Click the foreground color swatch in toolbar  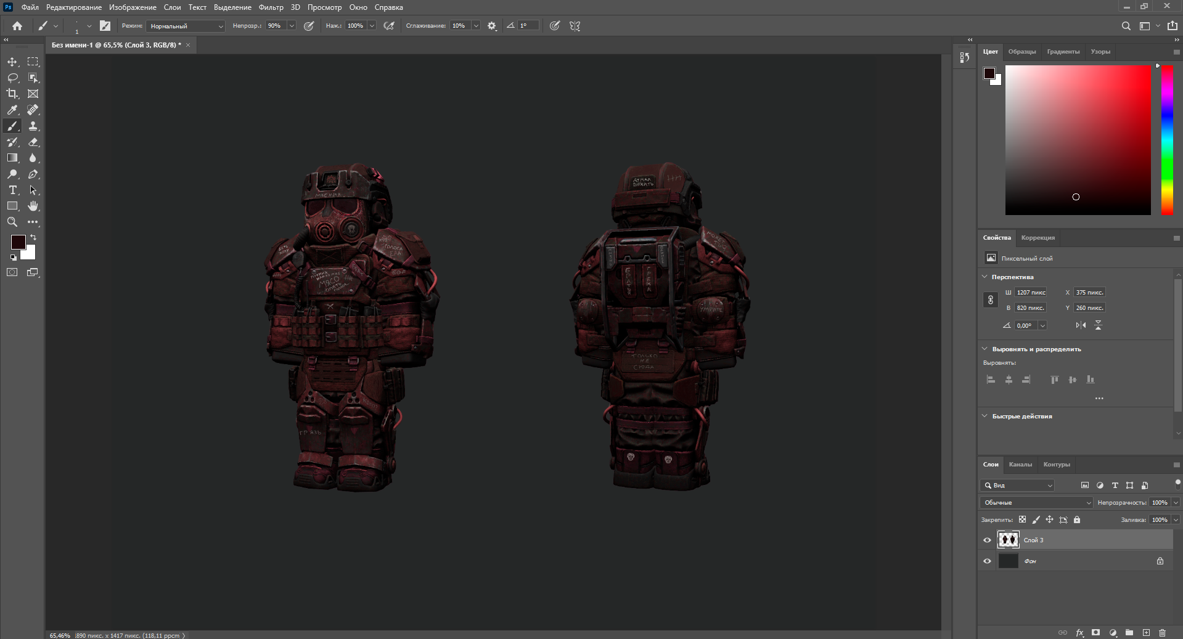click(x=18, y=242)
